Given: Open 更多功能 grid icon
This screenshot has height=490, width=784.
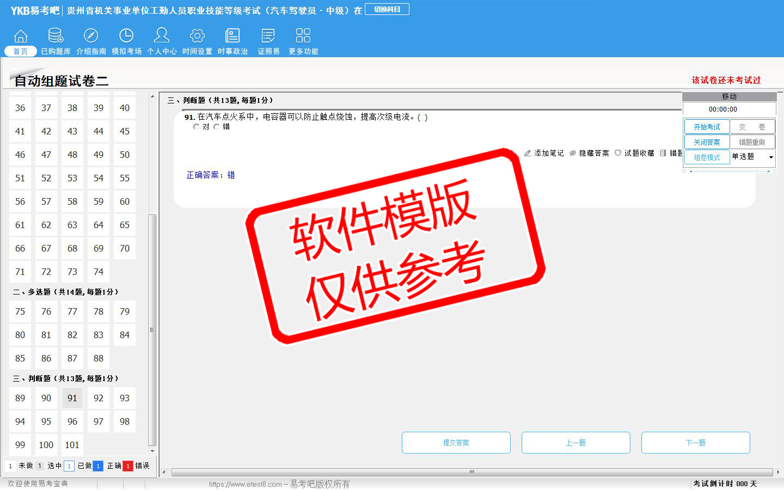Looking at the screenshot, I should (x=303, y=36).
